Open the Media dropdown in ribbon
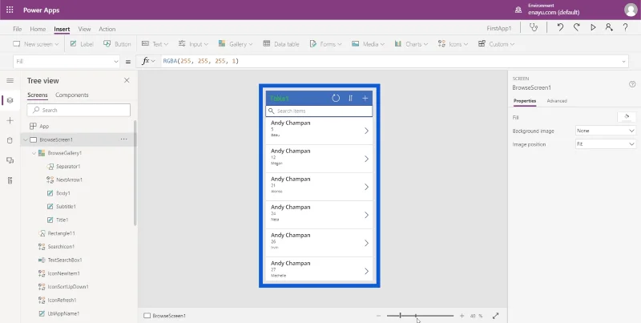The height and width of the screenshot is (323, 641). pyautogui.click(x=368, y=44)
